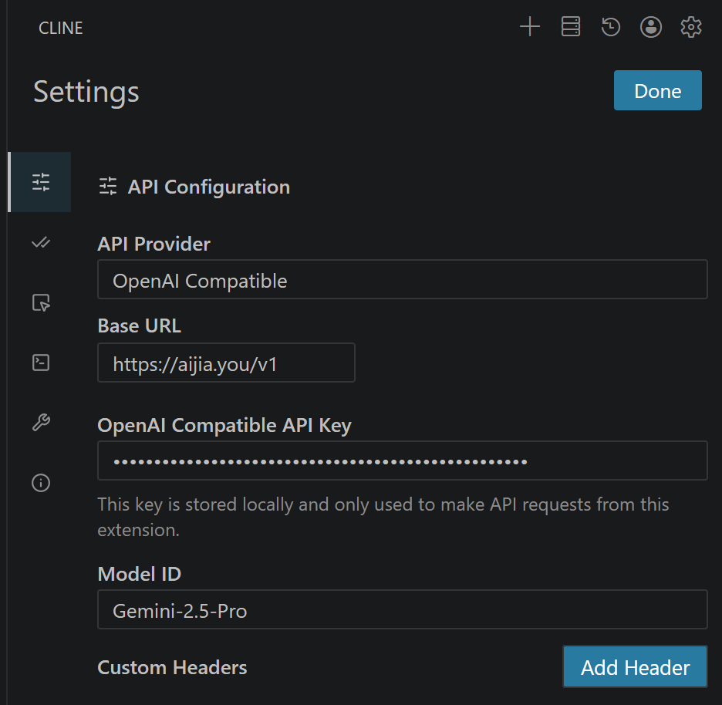Select the API Configuration sidebar tab
The image size is (722, 705).
(41, 183)
